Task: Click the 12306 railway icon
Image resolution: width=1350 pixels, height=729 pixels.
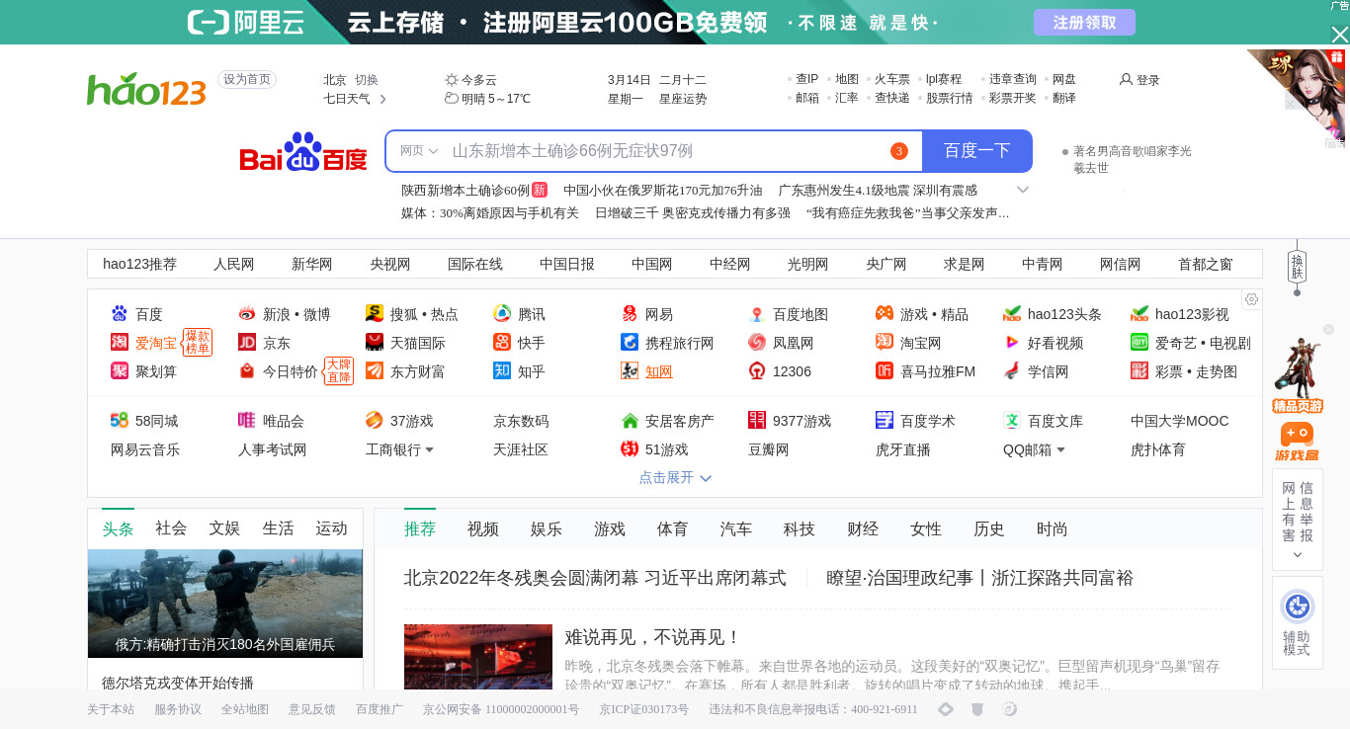Action: coord(757,371)
